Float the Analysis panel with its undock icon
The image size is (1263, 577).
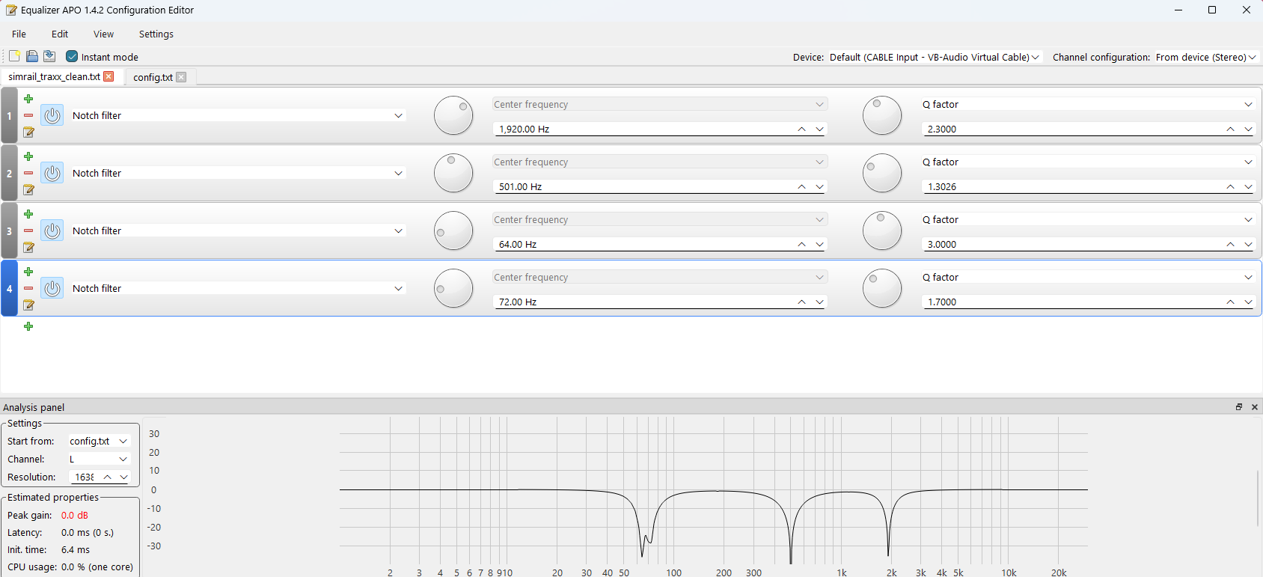(x=1239, y=407)
